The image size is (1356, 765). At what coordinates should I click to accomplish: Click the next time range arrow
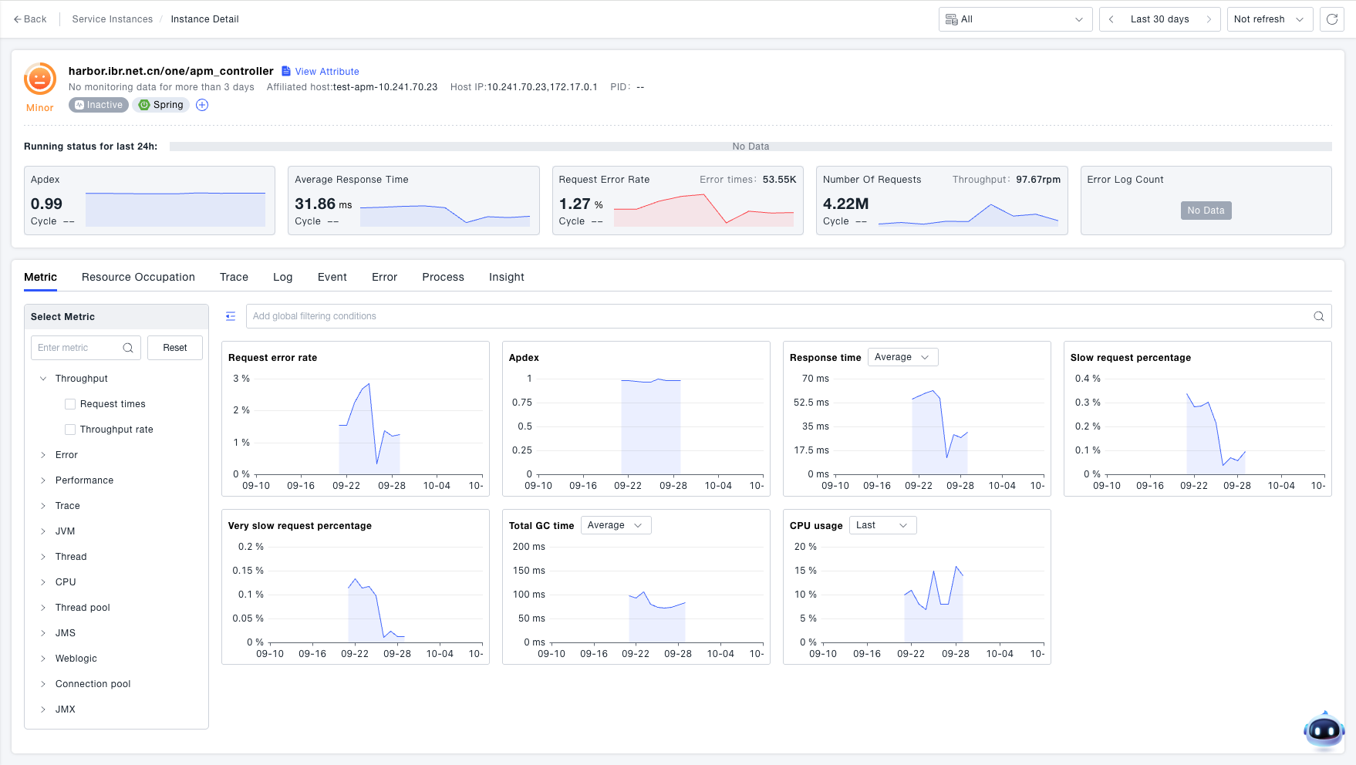pos(1209,19)
